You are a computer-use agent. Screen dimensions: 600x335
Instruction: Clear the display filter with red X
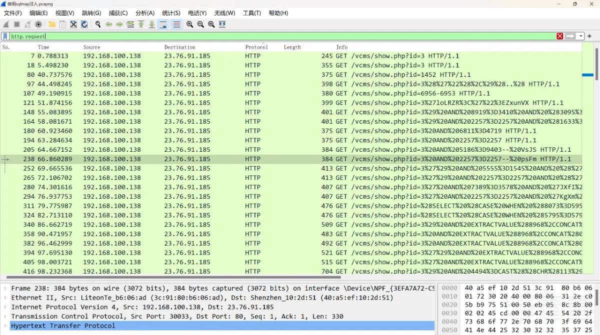(560, 36)
